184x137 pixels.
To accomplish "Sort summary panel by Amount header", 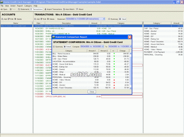I will 177,23.
